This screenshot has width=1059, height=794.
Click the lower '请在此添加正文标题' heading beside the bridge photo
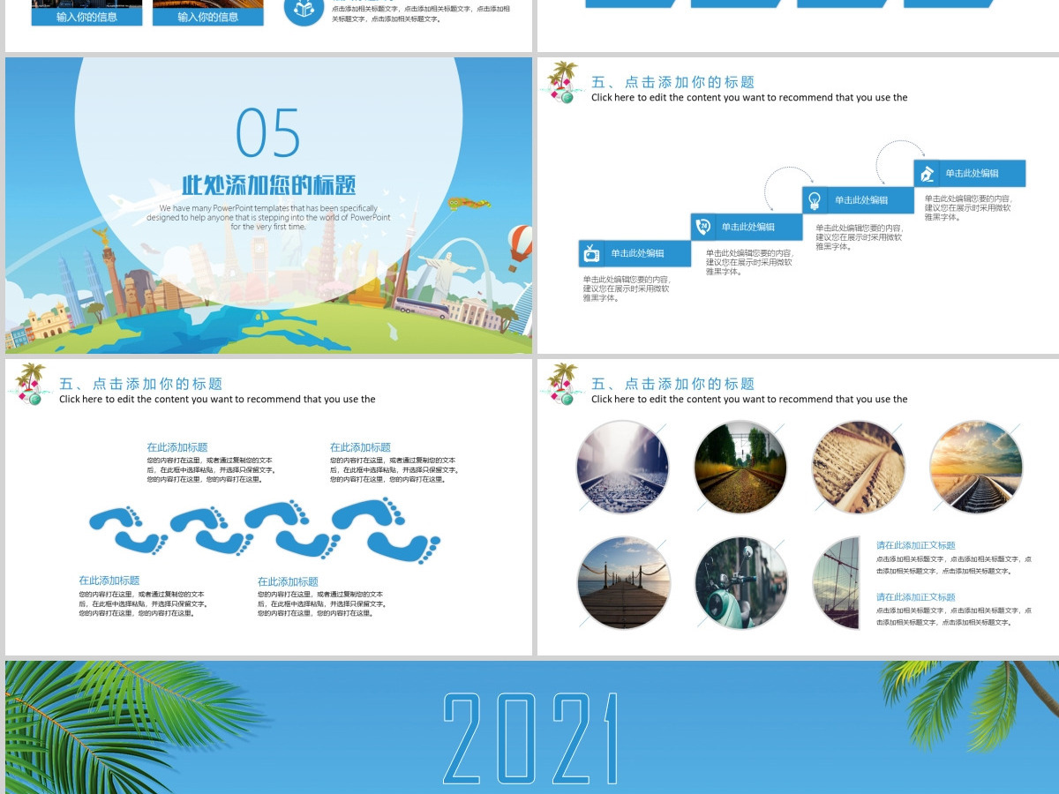coord(915,597)
